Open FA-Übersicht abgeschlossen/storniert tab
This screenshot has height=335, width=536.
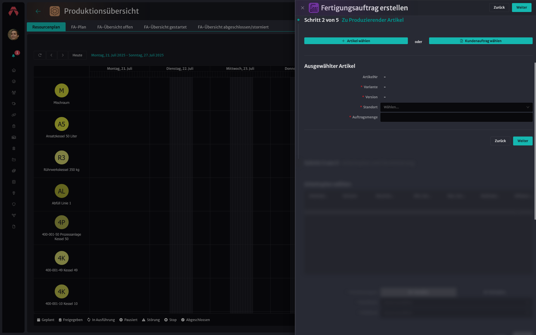[x=233, y=27]
